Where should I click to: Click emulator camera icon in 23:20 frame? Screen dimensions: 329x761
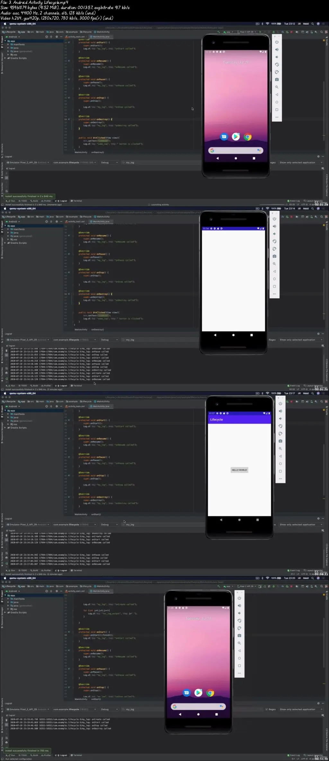[239, 636]
